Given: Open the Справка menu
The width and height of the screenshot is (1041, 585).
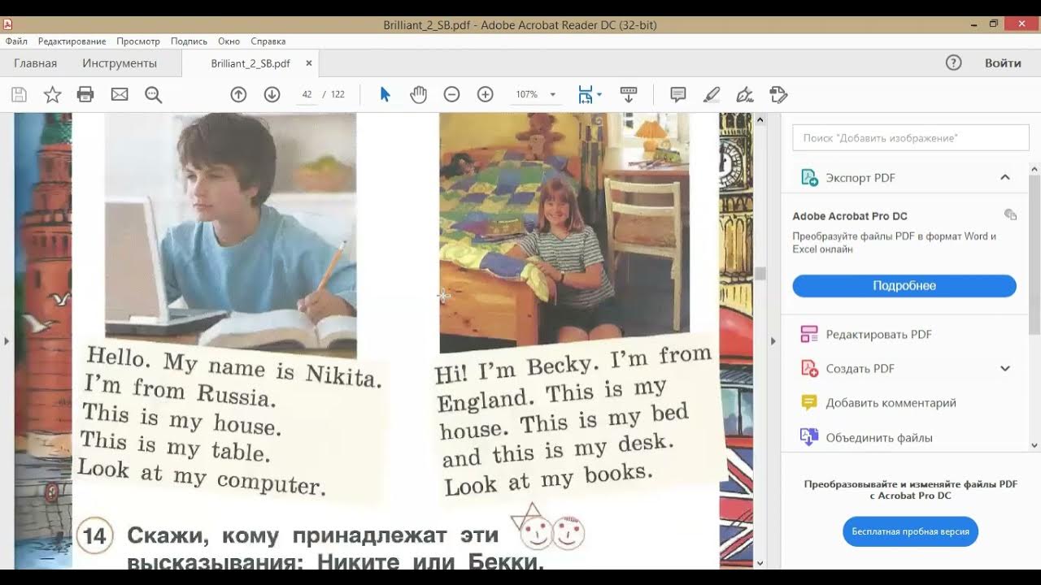Looking at the screenshot, I should click(268, 41).
